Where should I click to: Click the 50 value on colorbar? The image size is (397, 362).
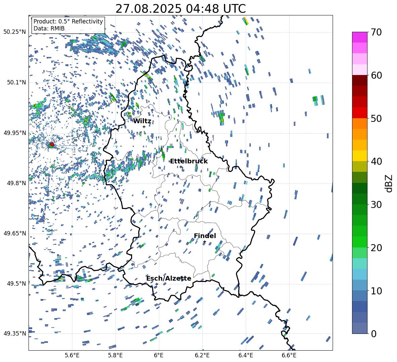point(376,118)
